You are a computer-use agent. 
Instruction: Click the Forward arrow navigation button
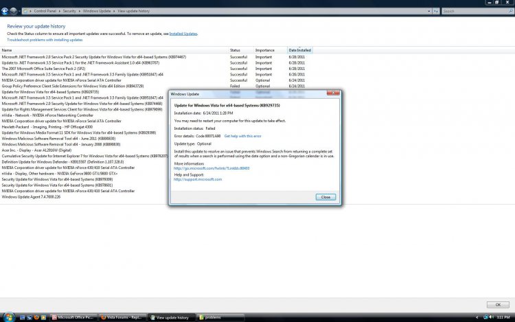pyautogui.click(x=13, y=11)
